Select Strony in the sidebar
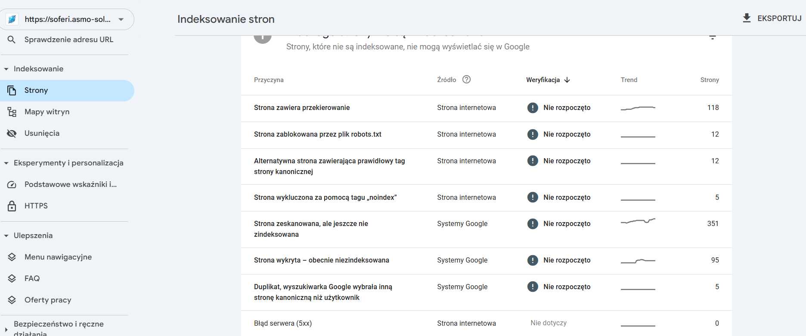This screenshot has height=336, width=806. click(36, 91)
